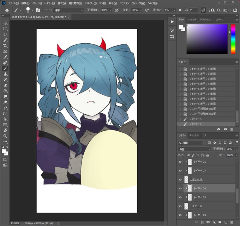The image size is (240, 226).
Task: Open the brush mode dropdown
Action: click(68, 10)
